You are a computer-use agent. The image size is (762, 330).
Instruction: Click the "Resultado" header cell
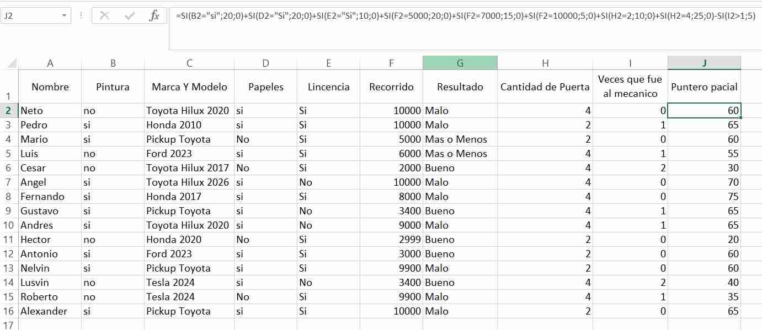tap(460, 87)
